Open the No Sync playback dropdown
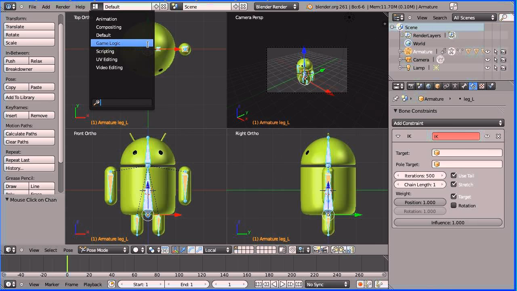Viewport: 517px width, 291px height. (x=327, y=285)
